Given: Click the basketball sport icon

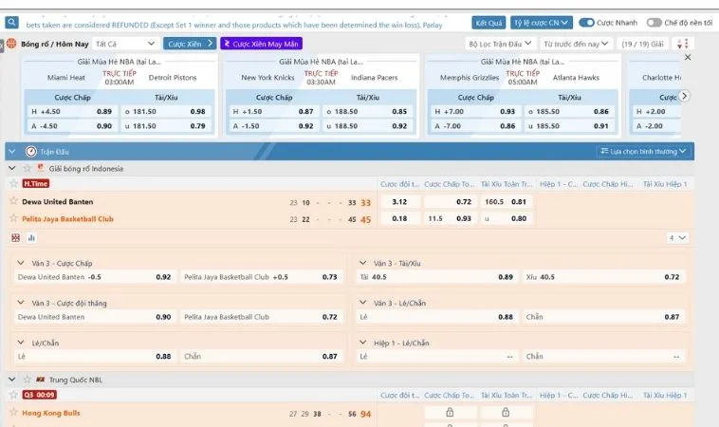Looking at the screenshot, I should (11, 44).
